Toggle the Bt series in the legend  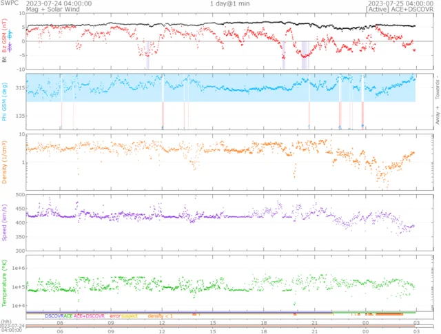pyautogui.click(x=5, y=60)
